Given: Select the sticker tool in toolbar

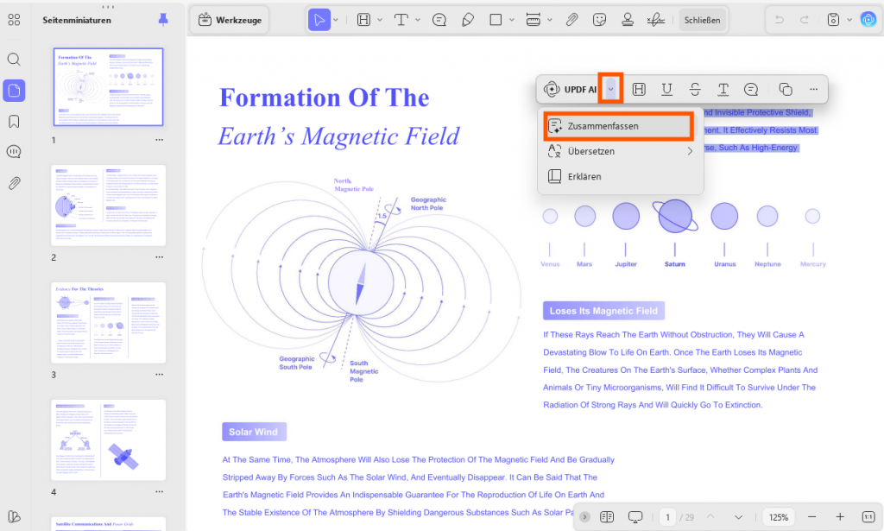Looking at the screenshot, I should point(599,20).
